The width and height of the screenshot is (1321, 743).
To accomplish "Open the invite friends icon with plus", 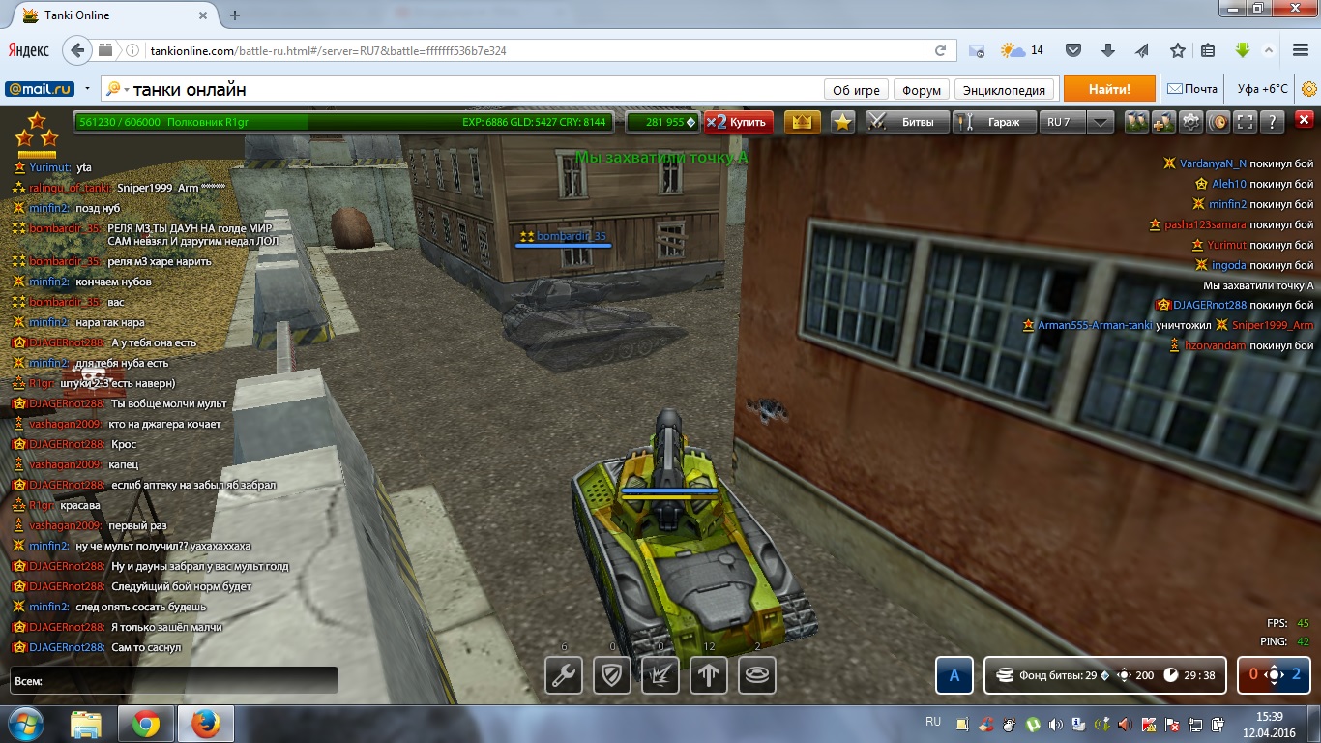I will pos(1163,122).
